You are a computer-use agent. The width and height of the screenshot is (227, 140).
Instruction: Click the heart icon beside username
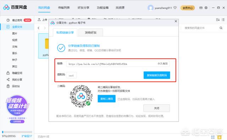[175, 7]
